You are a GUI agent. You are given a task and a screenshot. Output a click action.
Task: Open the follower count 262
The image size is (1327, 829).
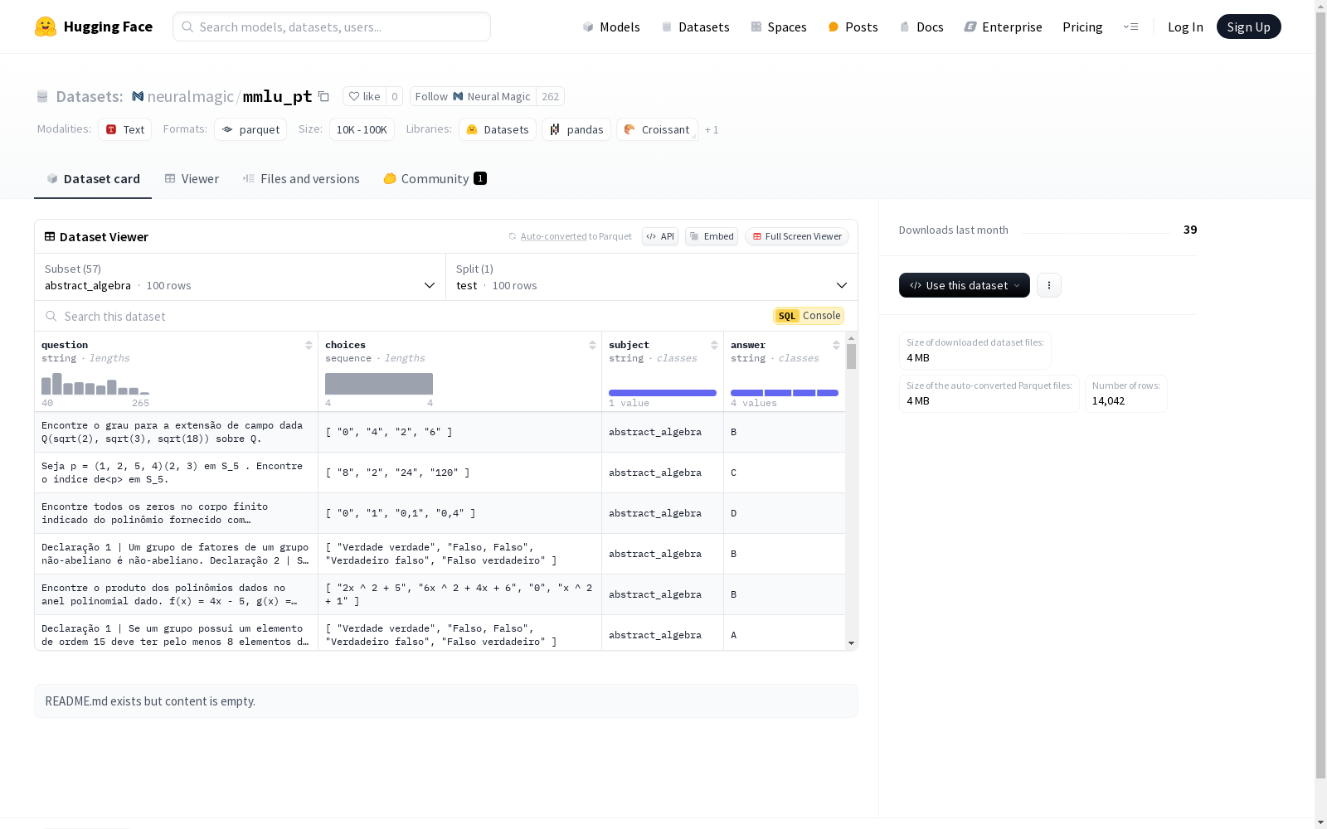(550, 96)
